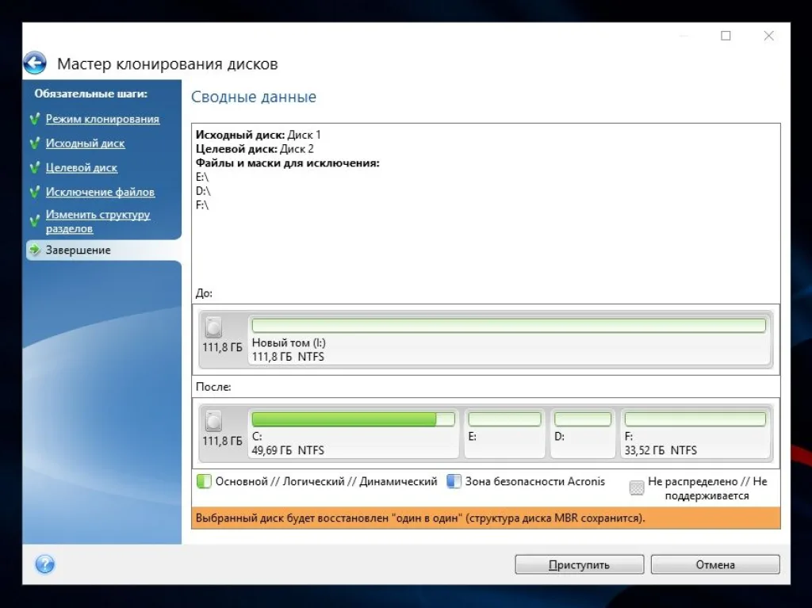Screen dimensions: 812x608
Task: Click green checkmark beside Режим клонирования
Action: pyautogui.click(x=35, y=119)
